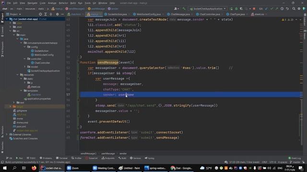The height and width of the screenshot is (172, 307).
Task: Click the Build project hammer icon
Action: click(184, 9)
